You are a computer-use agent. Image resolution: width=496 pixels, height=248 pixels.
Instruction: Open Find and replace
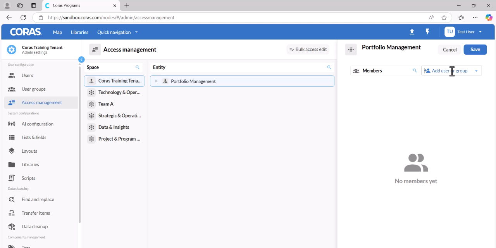click(41, 200)
